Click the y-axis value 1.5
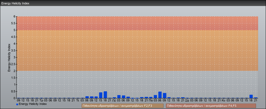The height and width of the screenshot is (109, 266). [x=14, y=78]
